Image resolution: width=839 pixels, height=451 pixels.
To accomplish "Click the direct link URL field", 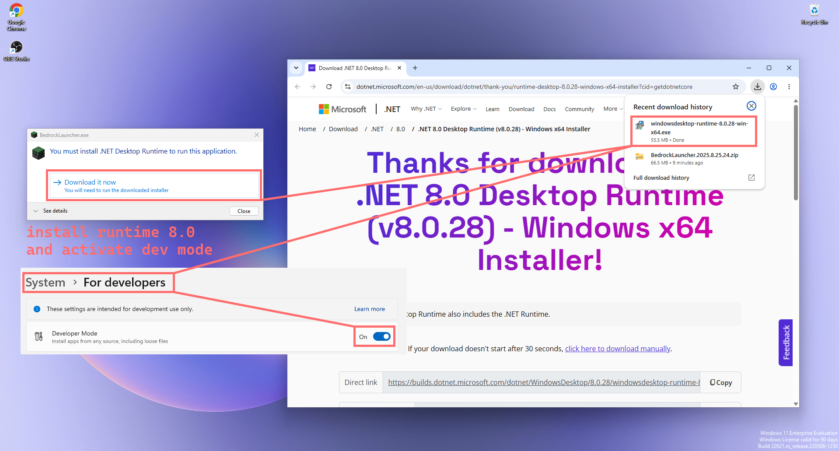I will [x=542, y=382].
